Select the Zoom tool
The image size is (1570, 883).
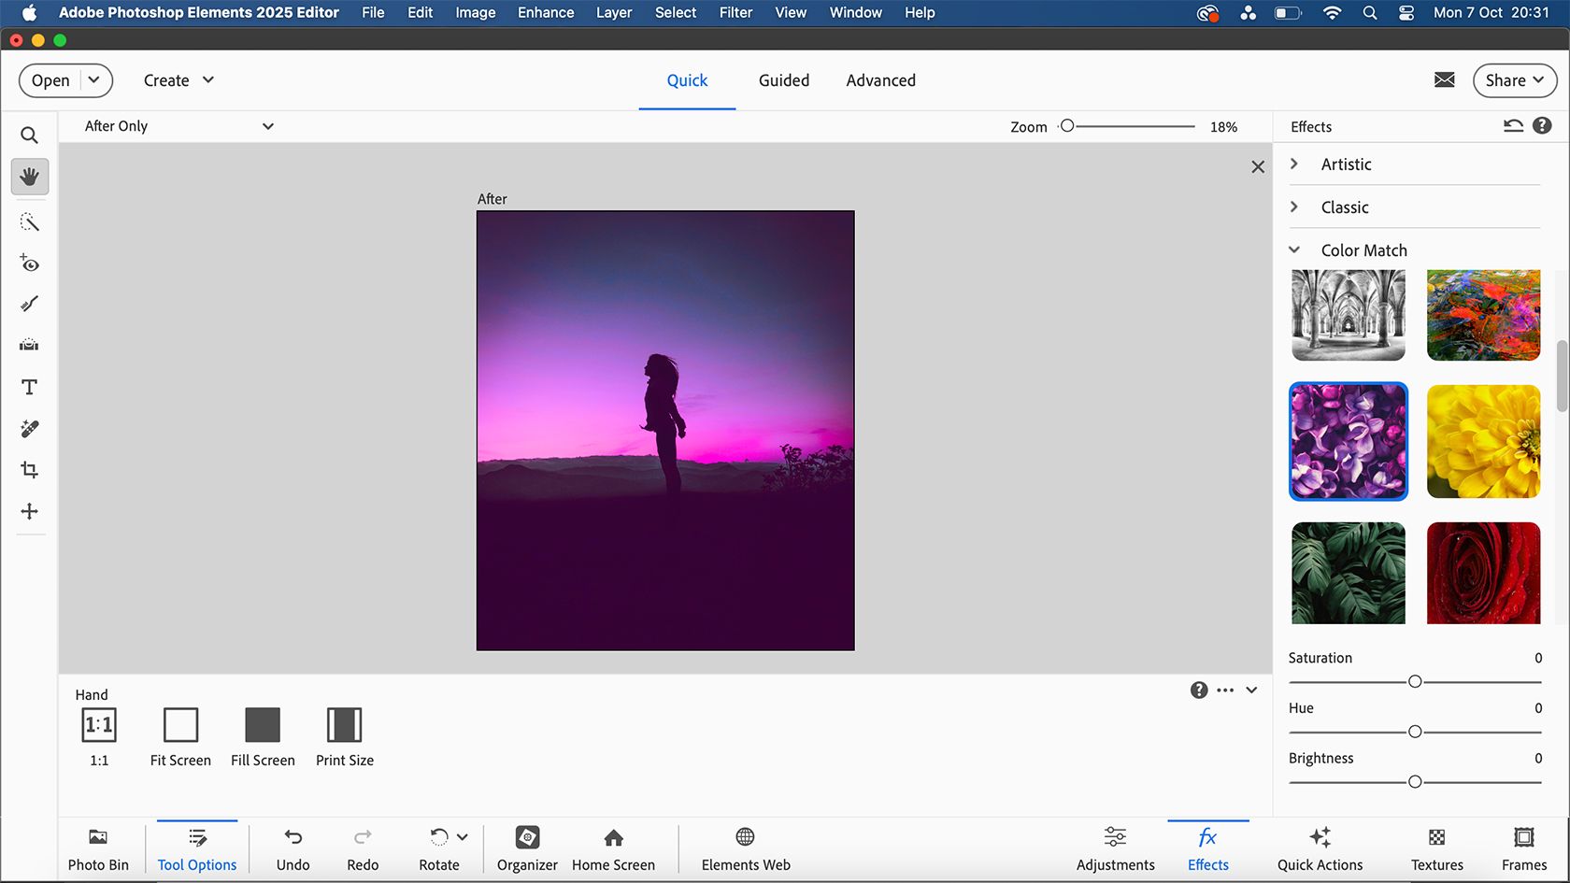click(30, 135)
